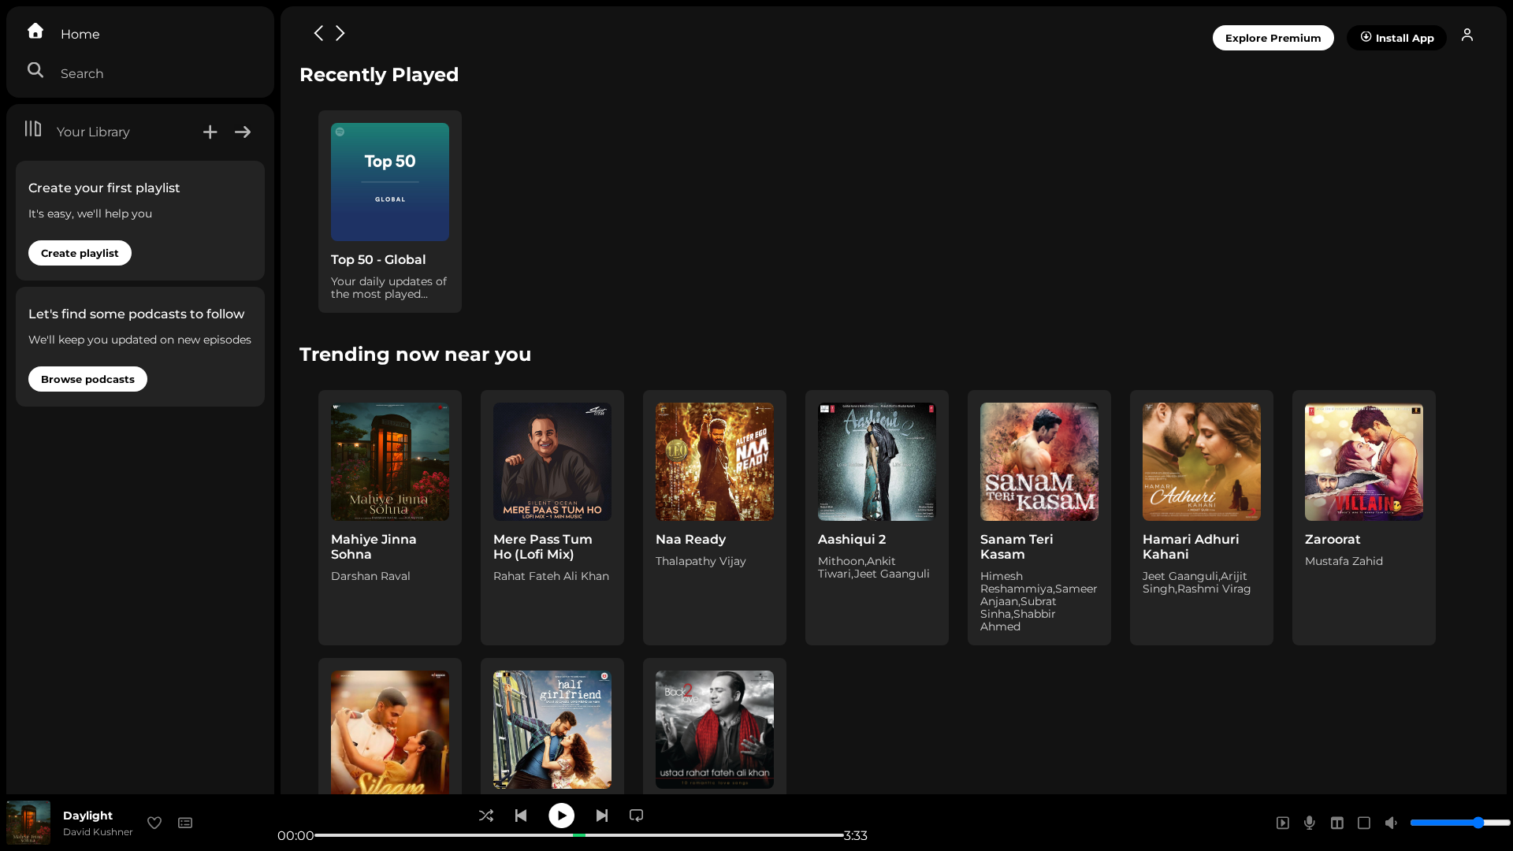Click the 'Rahat Fateh Ali Khan' artist text
Image resolution: width=1513 pixels, height=851 pixels.
551,576
